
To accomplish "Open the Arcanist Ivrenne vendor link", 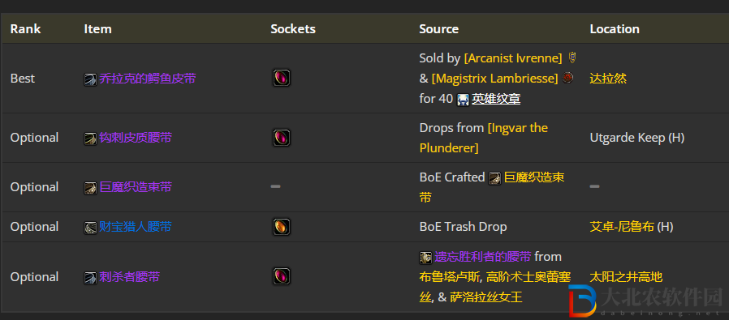I will [x=513, y=58].
